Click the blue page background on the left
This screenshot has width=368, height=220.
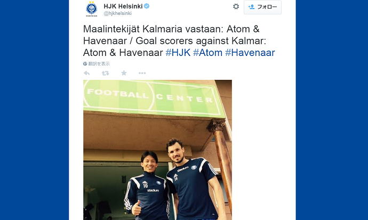pyautogui.click(x=34, y=110)
